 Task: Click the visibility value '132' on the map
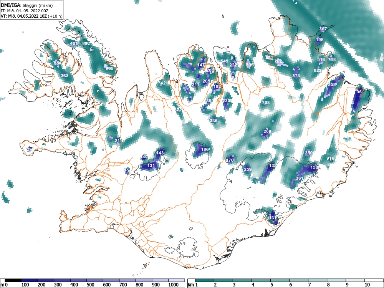click(273, 166)
